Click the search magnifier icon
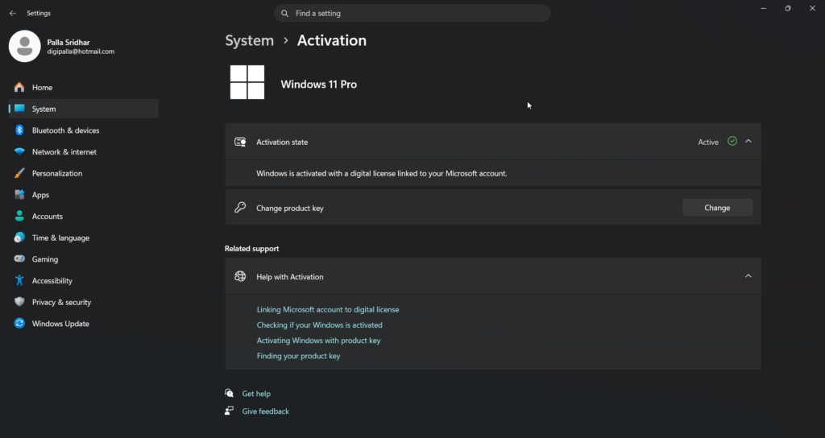Viewport: 825px width, 438px height. [284, 13]
